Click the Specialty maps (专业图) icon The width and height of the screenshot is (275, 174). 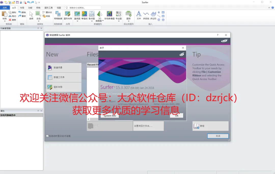coord(119,14)
